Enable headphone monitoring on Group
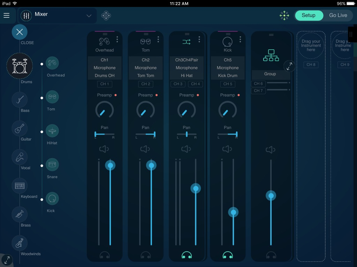Screen dimensions: 357x267 pyautogui.click(x=271, y=255)
